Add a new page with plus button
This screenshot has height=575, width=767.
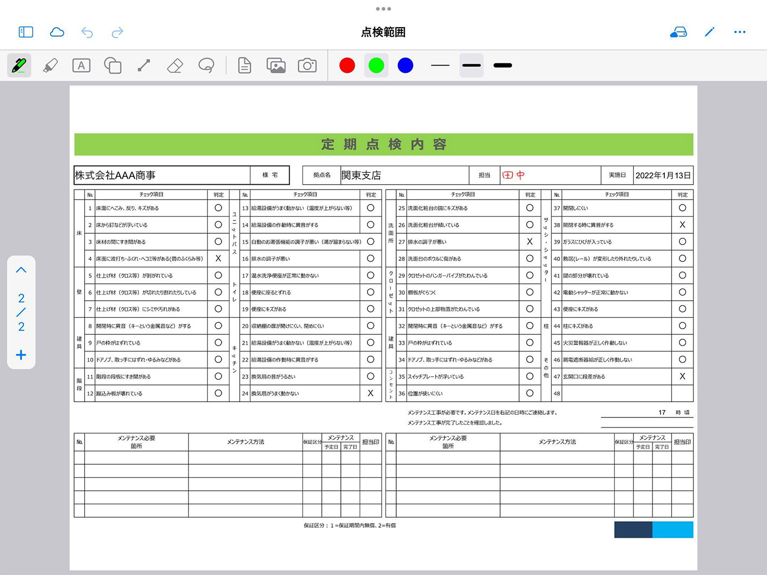click(21, 355)
